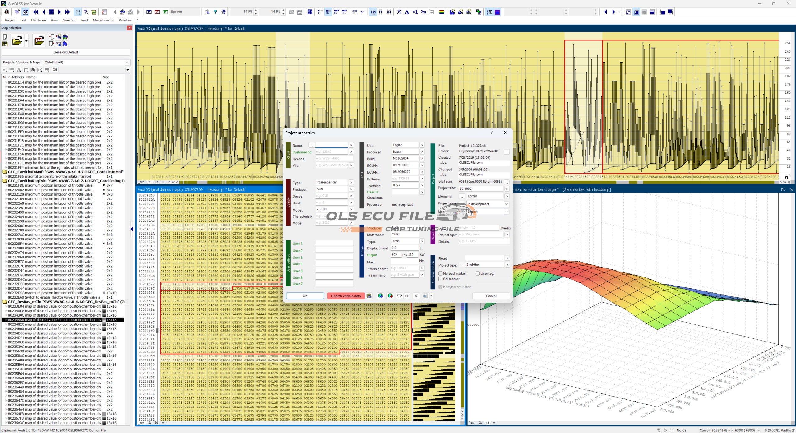
Task: Click the globe download icon in dialog
Action: [x=380, y=296]
